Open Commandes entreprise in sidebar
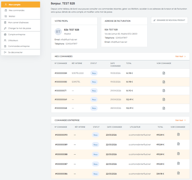192x180 pixels. 21,46
